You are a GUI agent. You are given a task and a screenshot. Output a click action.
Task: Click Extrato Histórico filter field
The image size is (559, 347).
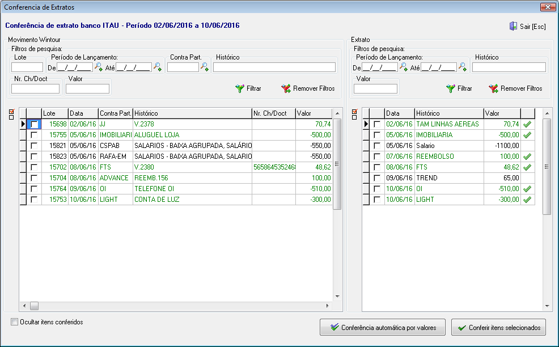509,67
